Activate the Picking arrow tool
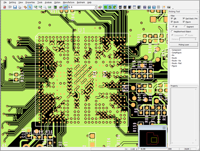The height and width of the screenshot is (151, 200). click(30, 7)
